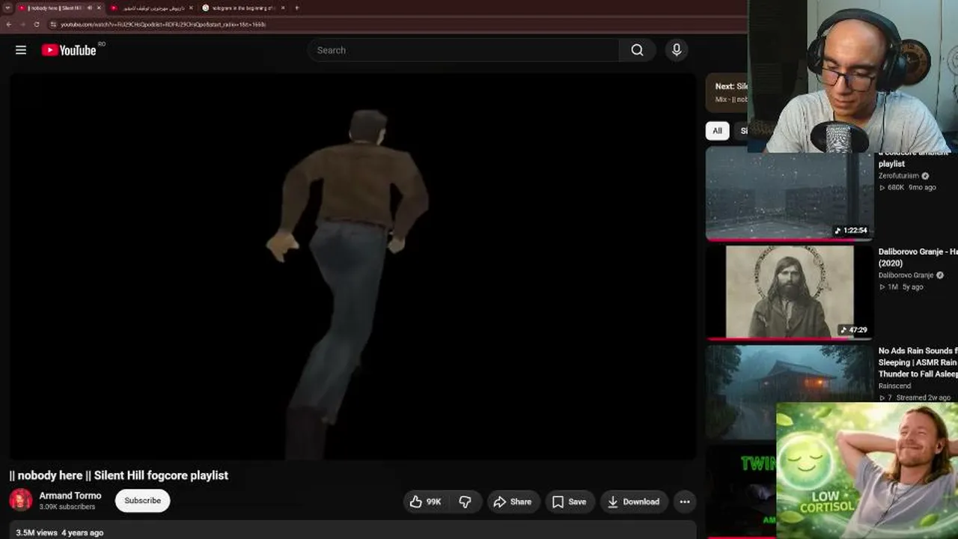Open the Rainscend channel name

click(x=894, y=386)
